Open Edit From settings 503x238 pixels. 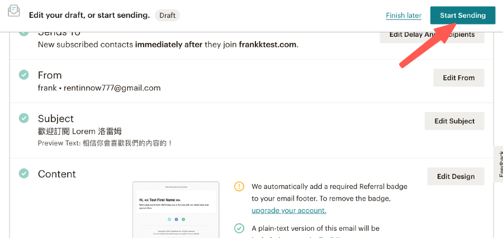click(458, 78)
